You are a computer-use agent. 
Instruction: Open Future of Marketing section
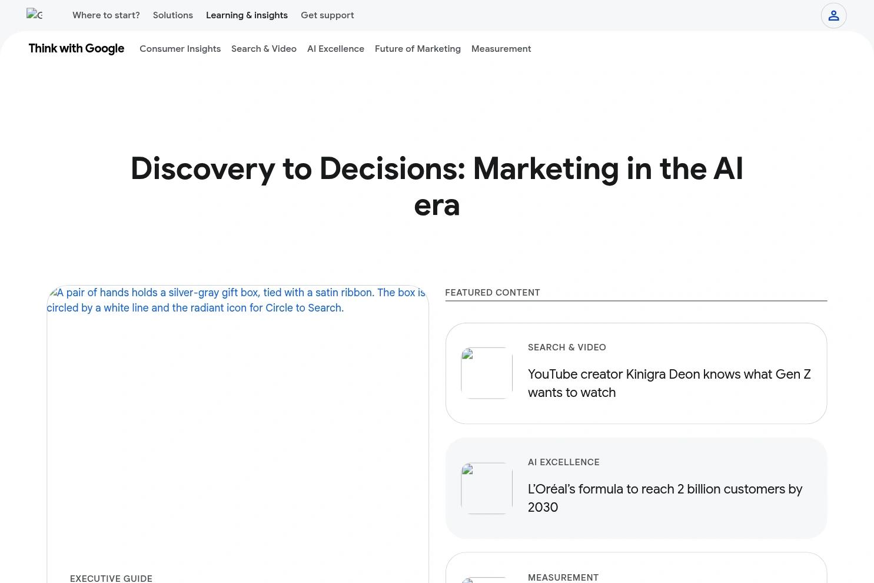pyautogui.click(x=417, y=49)
